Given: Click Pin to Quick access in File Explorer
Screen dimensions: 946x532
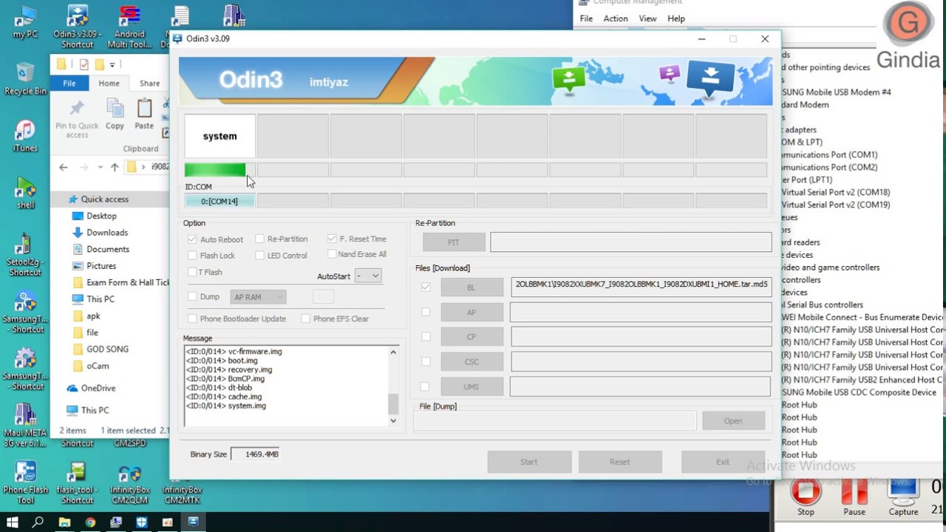Looking at the screenshot, I should tap(77, 119).
